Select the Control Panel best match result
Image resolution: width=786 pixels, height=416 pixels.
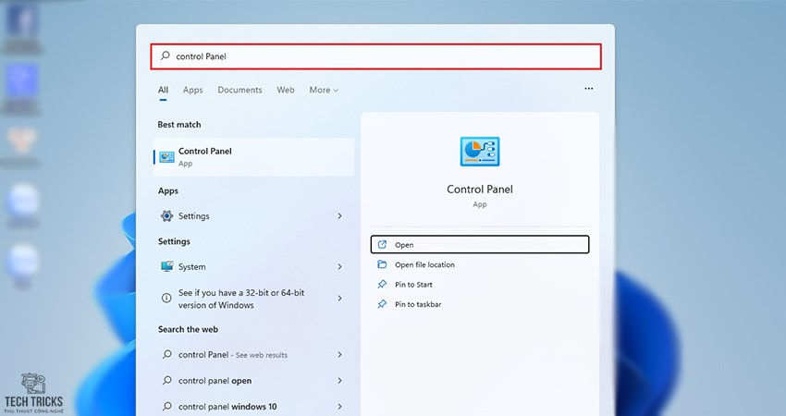pos(253,157)
